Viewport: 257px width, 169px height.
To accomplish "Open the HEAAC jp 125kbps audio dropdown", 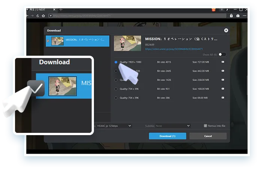I will [114, 126].
